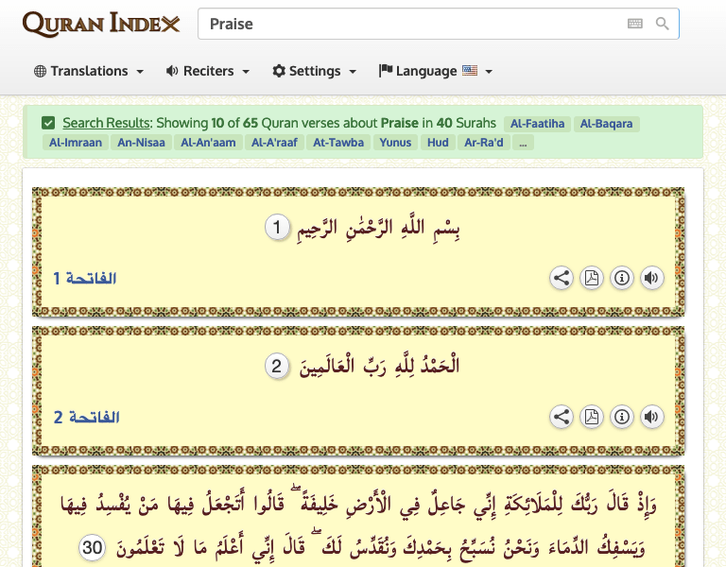This screenshot has width=726, height=567.
Task: Filter results by Al-Faatiha tag
Action: (x=537, y=124)
